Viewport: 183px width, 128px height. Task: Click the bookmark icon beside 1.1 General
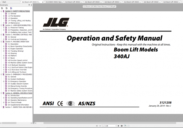pos(6,13)
